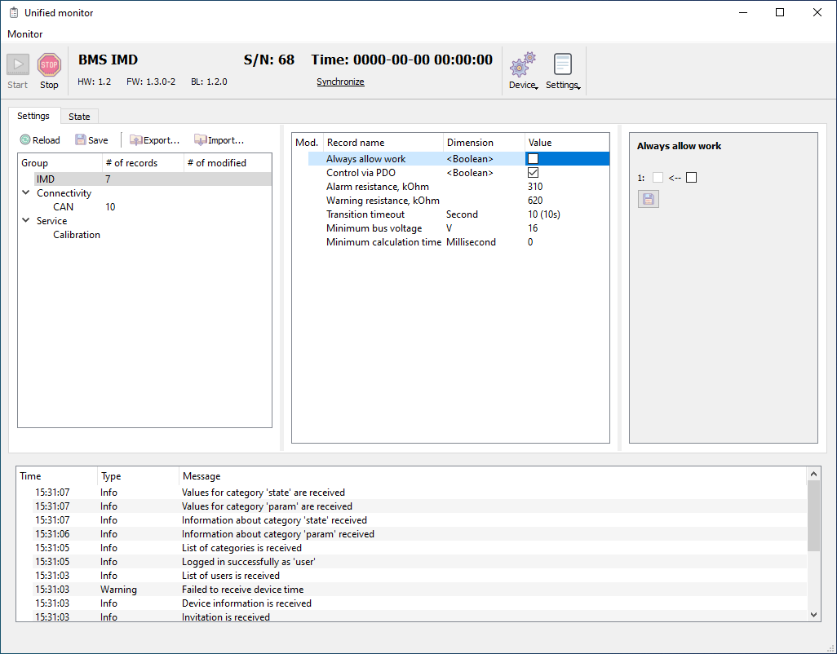The width and height of the screenshot is (837, 654).
Task: Click the red Stop sign icon
Action: tap(49, 64)
